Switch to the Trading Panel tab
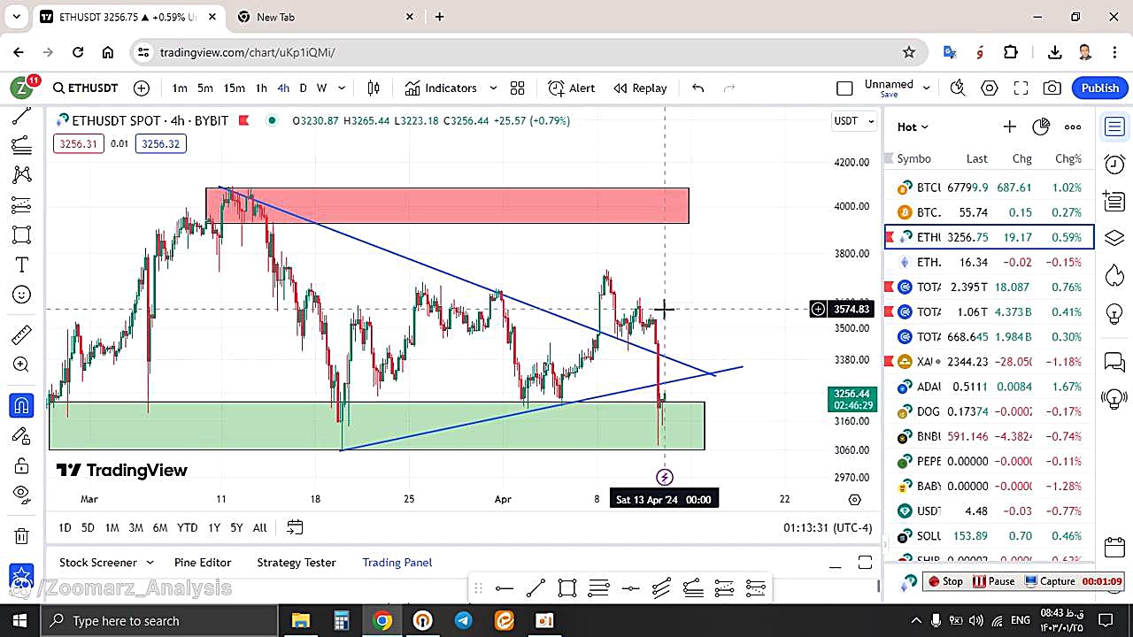The width and height of the screenshot is (1133, 637). coord(397,563)
